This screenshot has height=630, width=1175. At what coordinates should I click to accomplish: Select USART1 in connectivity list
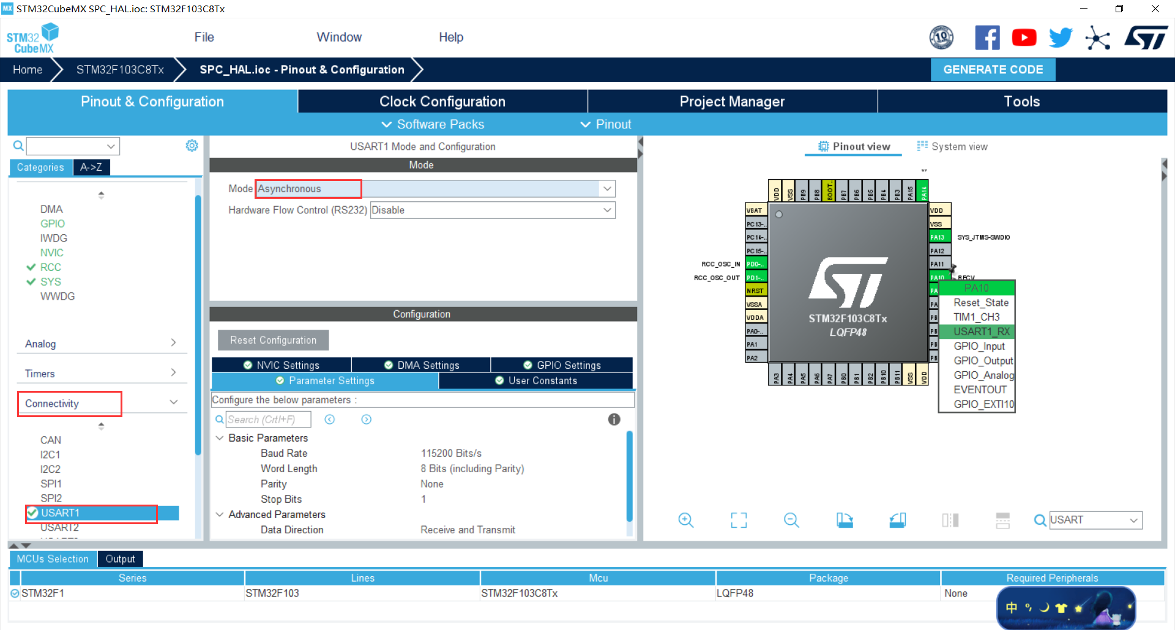pos(102,513)
